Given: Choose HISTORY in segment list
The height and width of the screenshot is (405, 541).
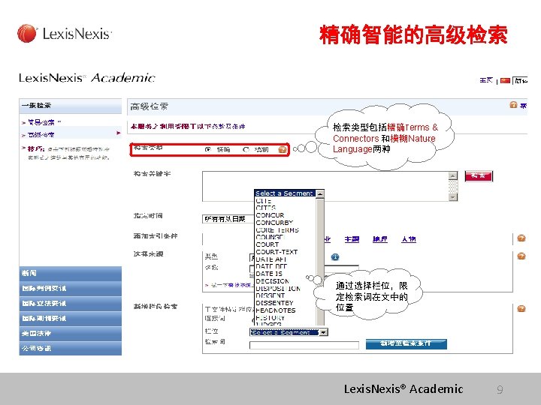Looking at the screenshot, I should (x=270, y=317).
